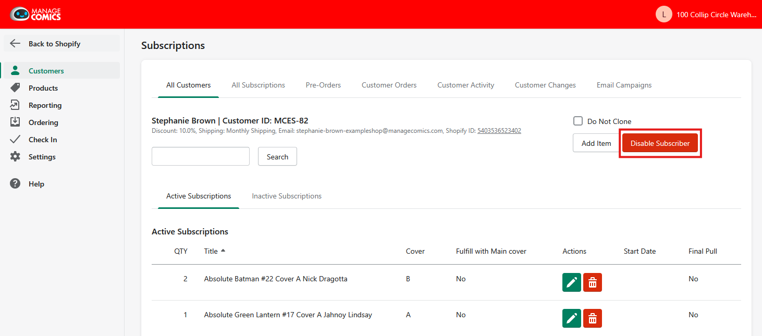Click the Actions column header
The width and height of the screenshot is (762, 336).
click(x=574, y=251)
